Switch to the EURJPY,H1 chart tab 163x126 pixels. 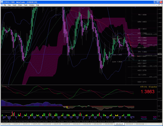(26, 124)
